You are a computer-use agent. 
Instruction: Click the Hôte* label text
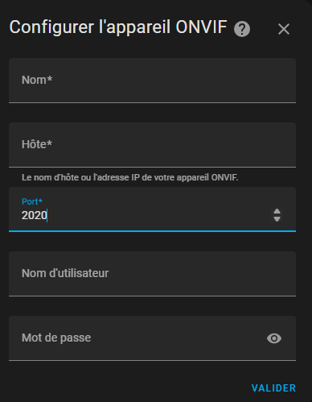click(37, 144)
